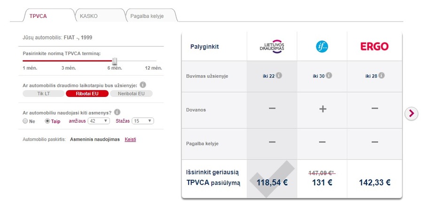This screenshot has width=423, height=205.
Task: Open the amžiaus dropdown showing 42
Action: pos(99,121)
